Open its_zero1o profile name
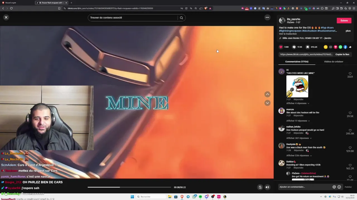 293,19
